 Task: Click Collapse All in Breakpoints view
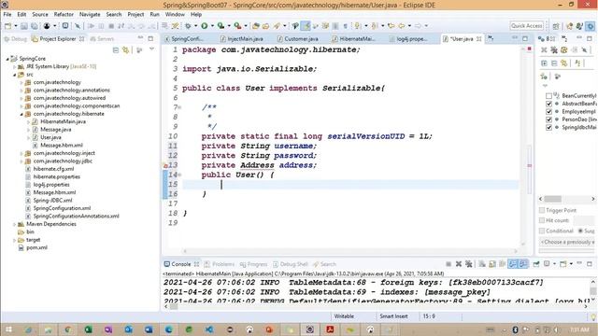pos(554,63)
